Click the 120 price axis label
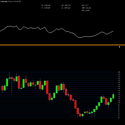The width and height of the screenshot is (125, 125). [x=119, y=94]
